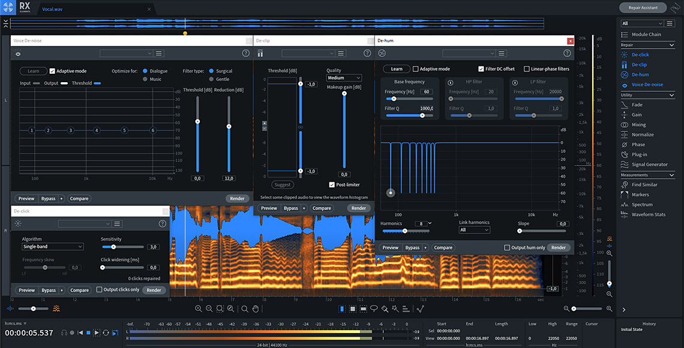Click the zoom to selection icon
Screen dimensions: 684x348
pos(220,309)
